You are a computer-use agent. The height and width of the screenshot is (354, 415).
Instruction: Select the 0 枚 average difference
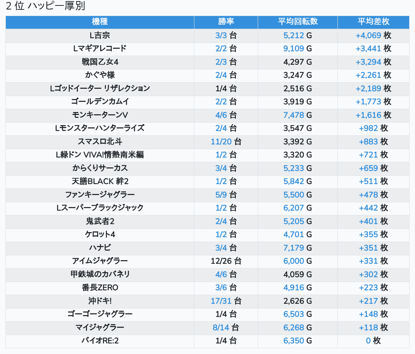click(x=373, y=341)
